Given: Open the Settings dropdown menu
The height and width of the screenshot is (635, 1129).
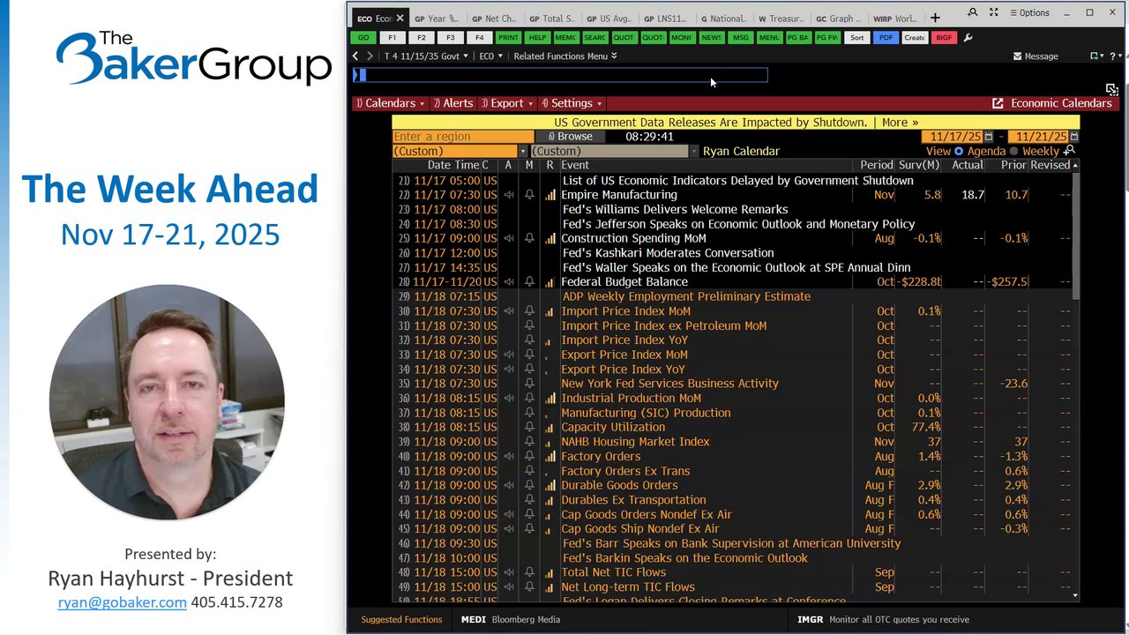Looking at the screenshot, I should [571, 103].
